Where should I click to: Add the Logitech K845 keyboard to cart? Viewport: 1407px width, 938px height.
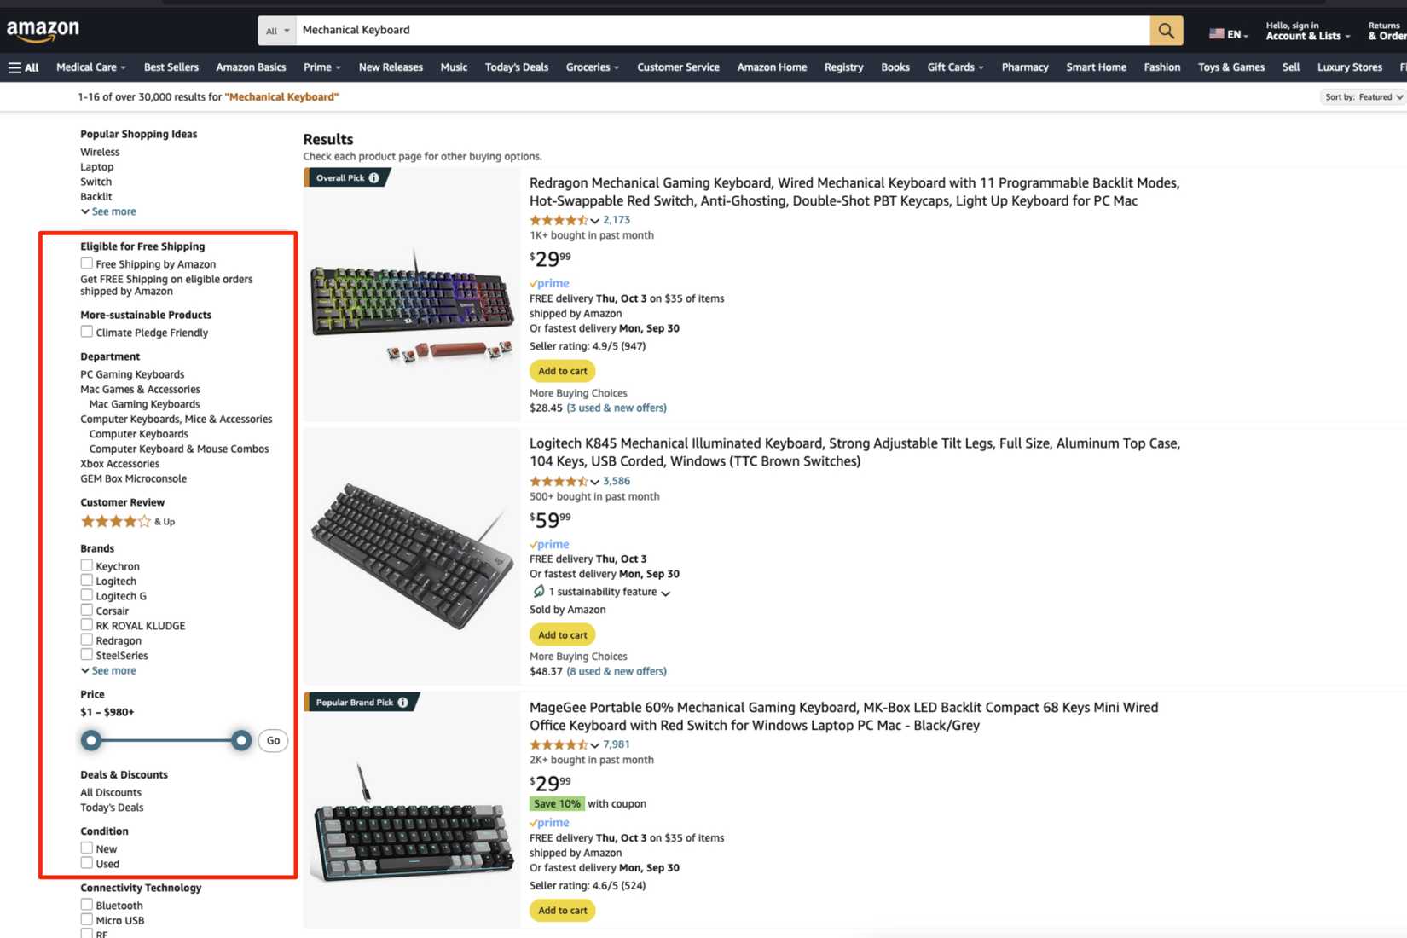coord(562,634)
